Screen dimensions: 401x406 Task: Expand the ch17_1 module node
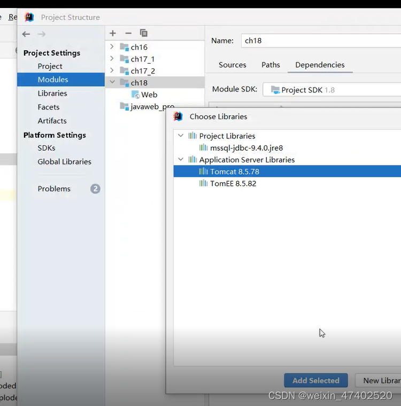(112, 59)
